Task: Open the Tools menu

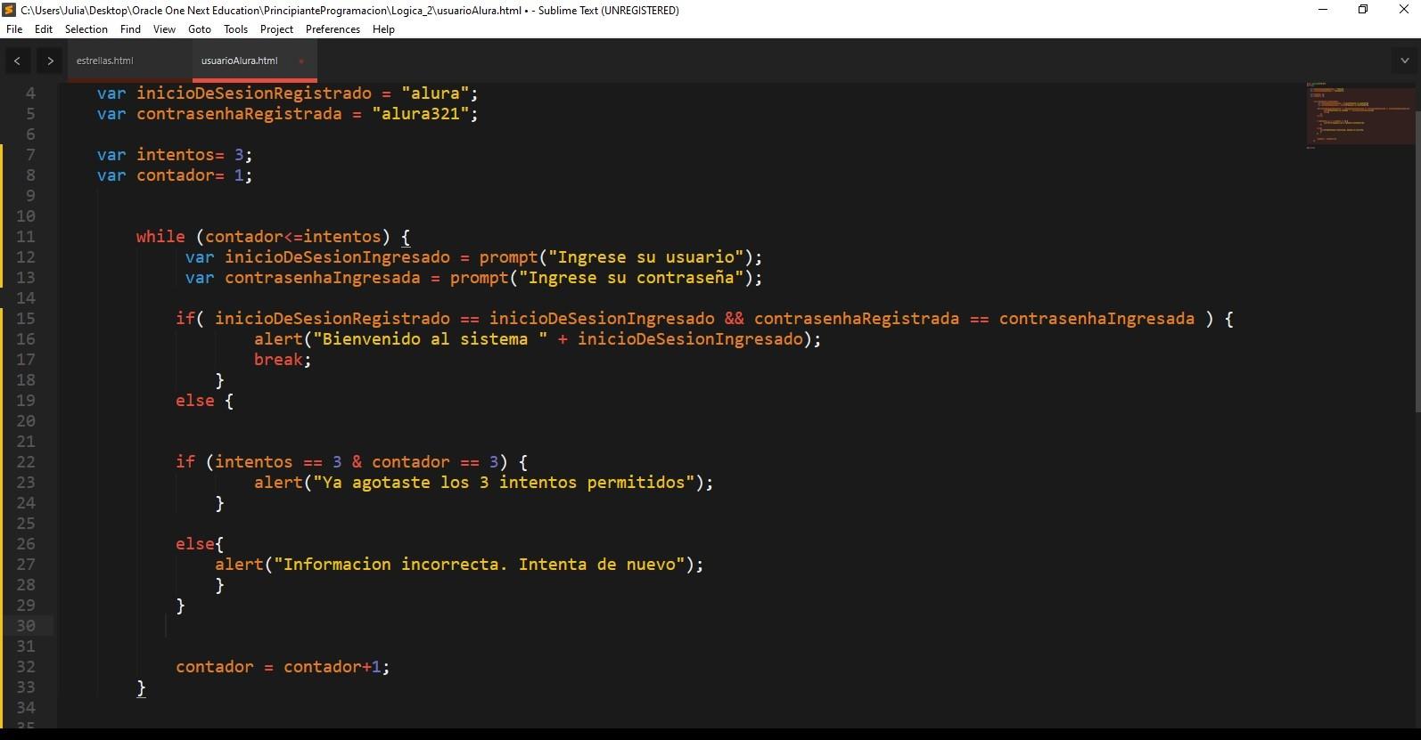Action: [235, 29]
